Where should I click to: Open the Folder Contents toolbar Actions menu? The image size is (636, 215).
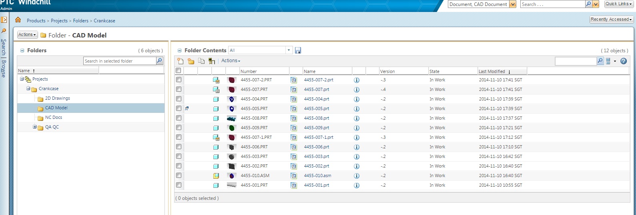click(231, 61)
